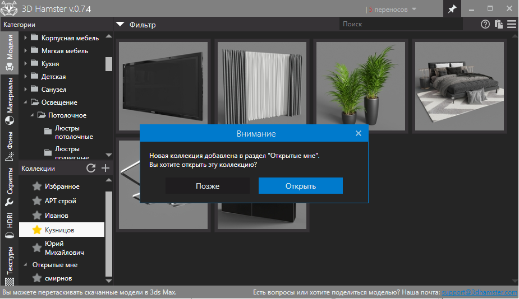
Task: Switch to the Модели tab
Action: coord(10,52)
